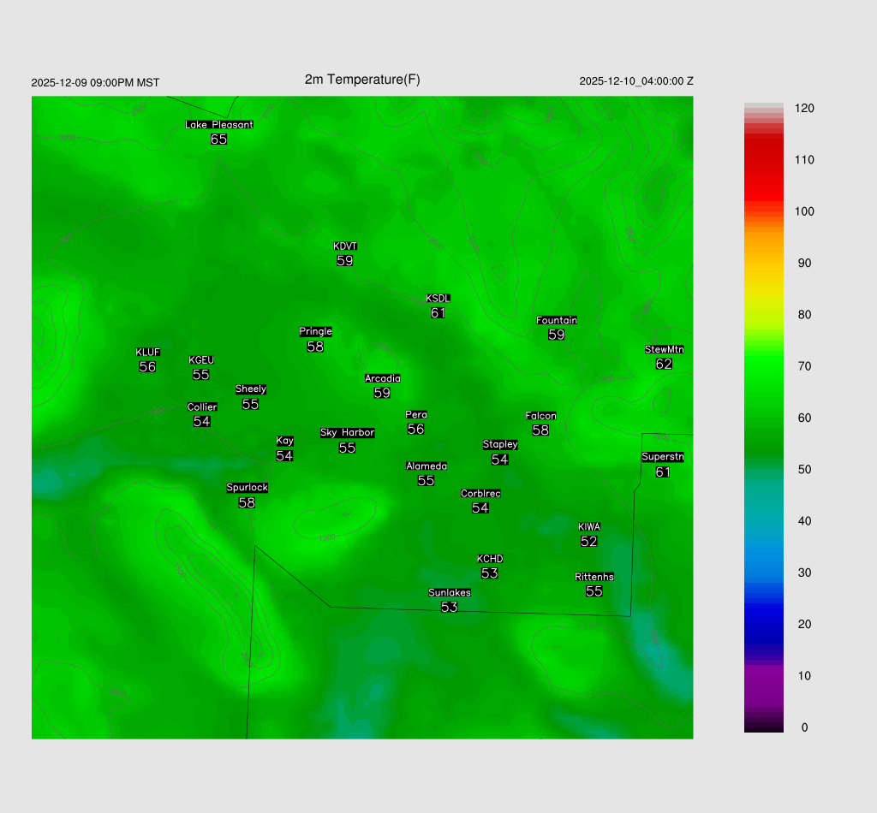Screen dimensions: 877x813
Task: Click the Rittenhs station label
Action: 594,577
